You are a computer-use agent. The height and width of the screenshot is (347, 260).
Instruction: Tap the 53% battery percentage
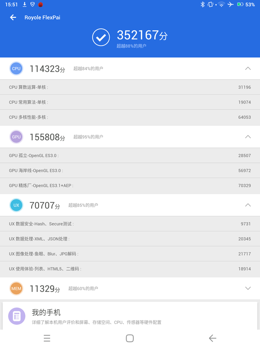point(250,4)
